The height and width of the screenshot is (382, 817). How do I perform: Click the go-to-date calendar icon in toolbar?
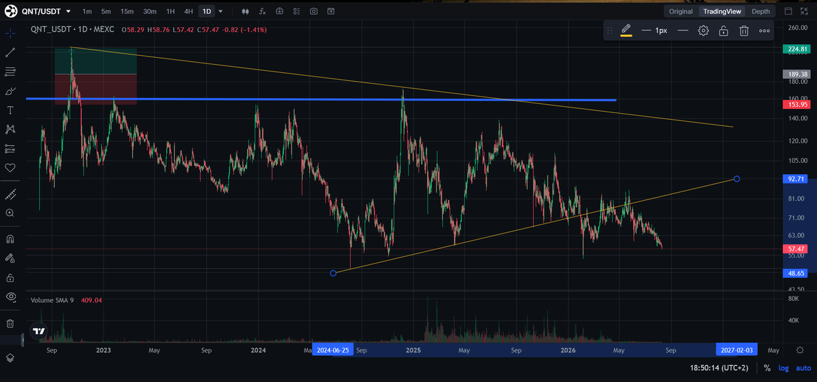[x=330, y=11]
